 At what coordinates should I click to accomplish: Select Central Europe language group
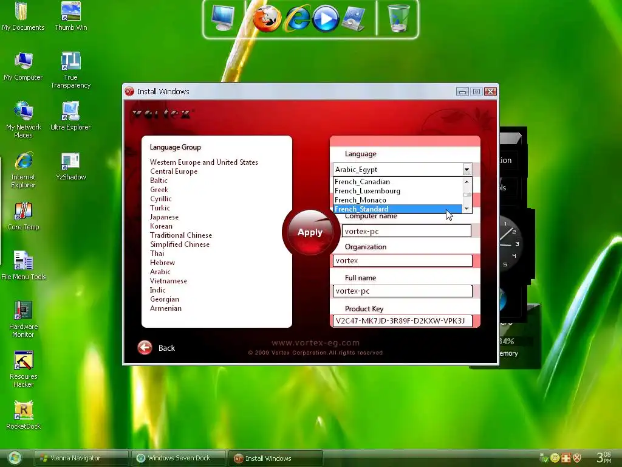click(173, 171)
